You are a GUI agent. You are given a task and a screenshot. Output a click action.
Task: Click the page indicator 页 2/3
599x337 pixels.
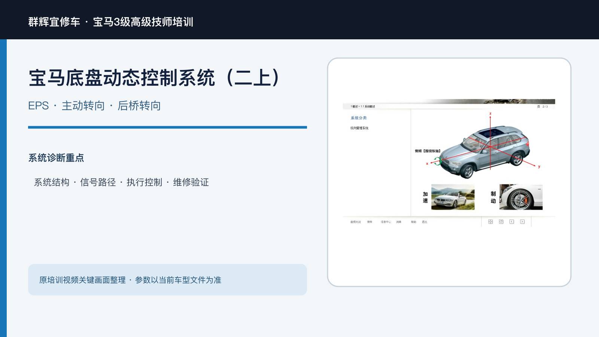pos(542,107)
